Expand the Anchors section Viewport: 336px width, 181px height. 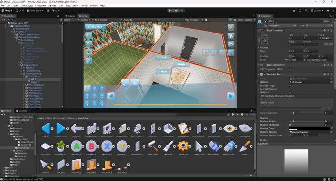[258, 48]
